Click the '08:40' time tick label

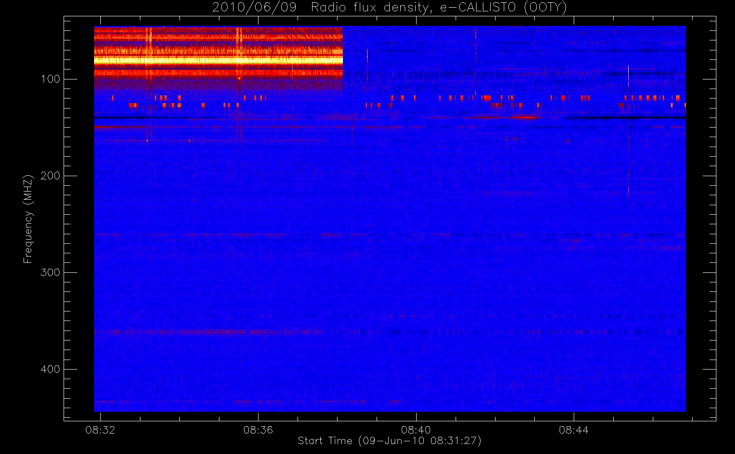pyautogui.click(x=416, y=430)
